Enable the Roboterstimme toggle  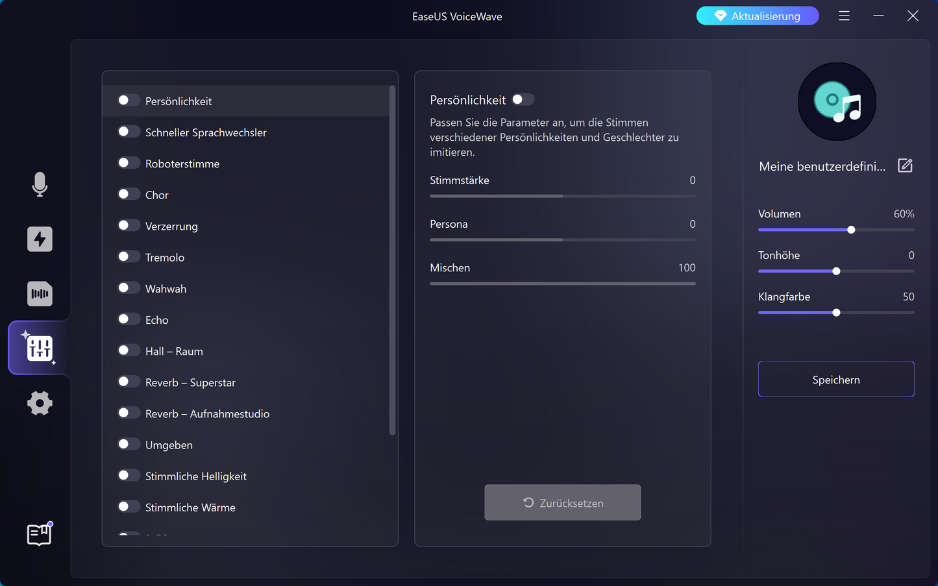129,162
